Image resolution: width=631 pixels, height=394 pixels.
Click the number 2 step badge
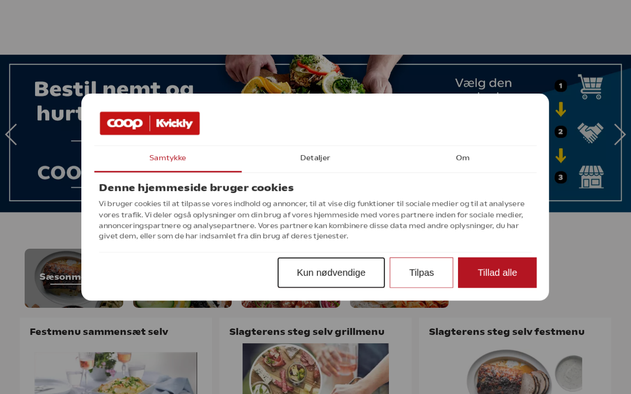pyautogui.click(x=561, y=132)
